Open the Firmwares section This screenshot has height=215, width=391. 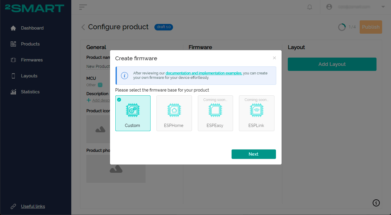pyautogui.click(x=32, y=60)
